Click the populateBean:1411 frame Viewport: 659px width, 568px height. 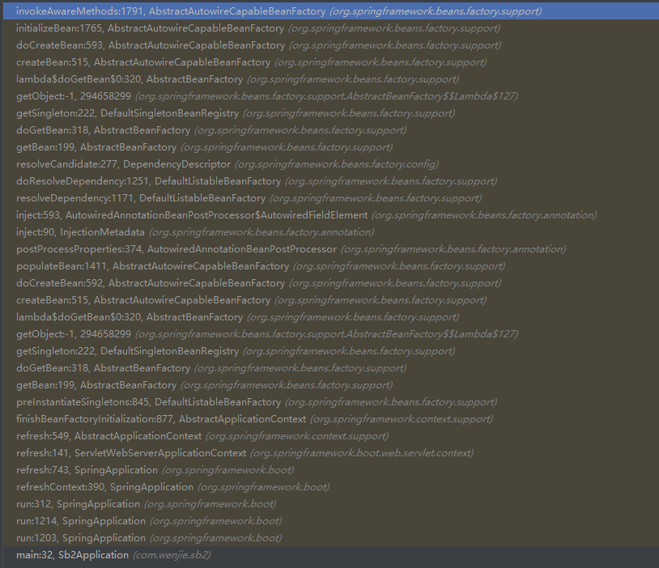(x=331, y=266)
